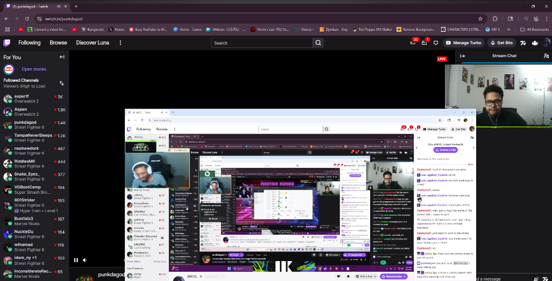Open the Browse tab
Image resolution: width=552 pixels, height=281 pixels.
coord(59,43)
